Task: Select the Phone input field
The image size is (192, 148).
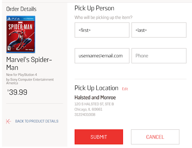Action: pos(159,56)
